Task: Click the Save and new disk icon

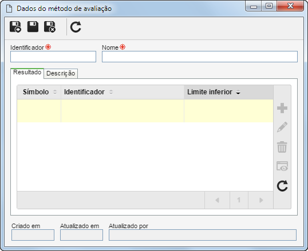Action: (x=15, y=27)
